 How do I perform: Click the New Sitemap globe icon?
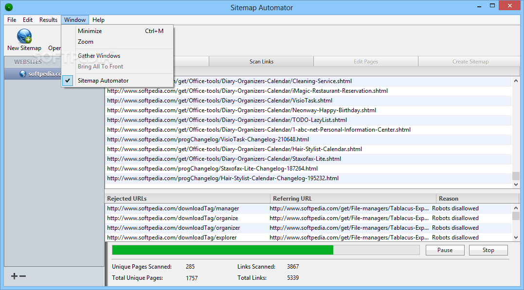coord(24,36)
